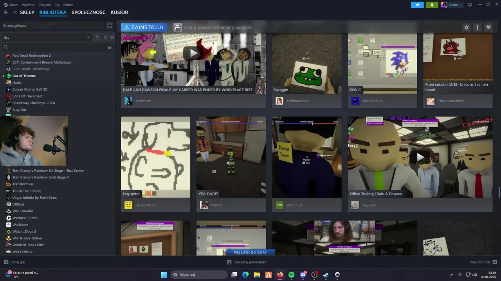Open the KUSIOR profile tab
The height and width of the screenshot is (281, 501).
(x=119, y=12)
